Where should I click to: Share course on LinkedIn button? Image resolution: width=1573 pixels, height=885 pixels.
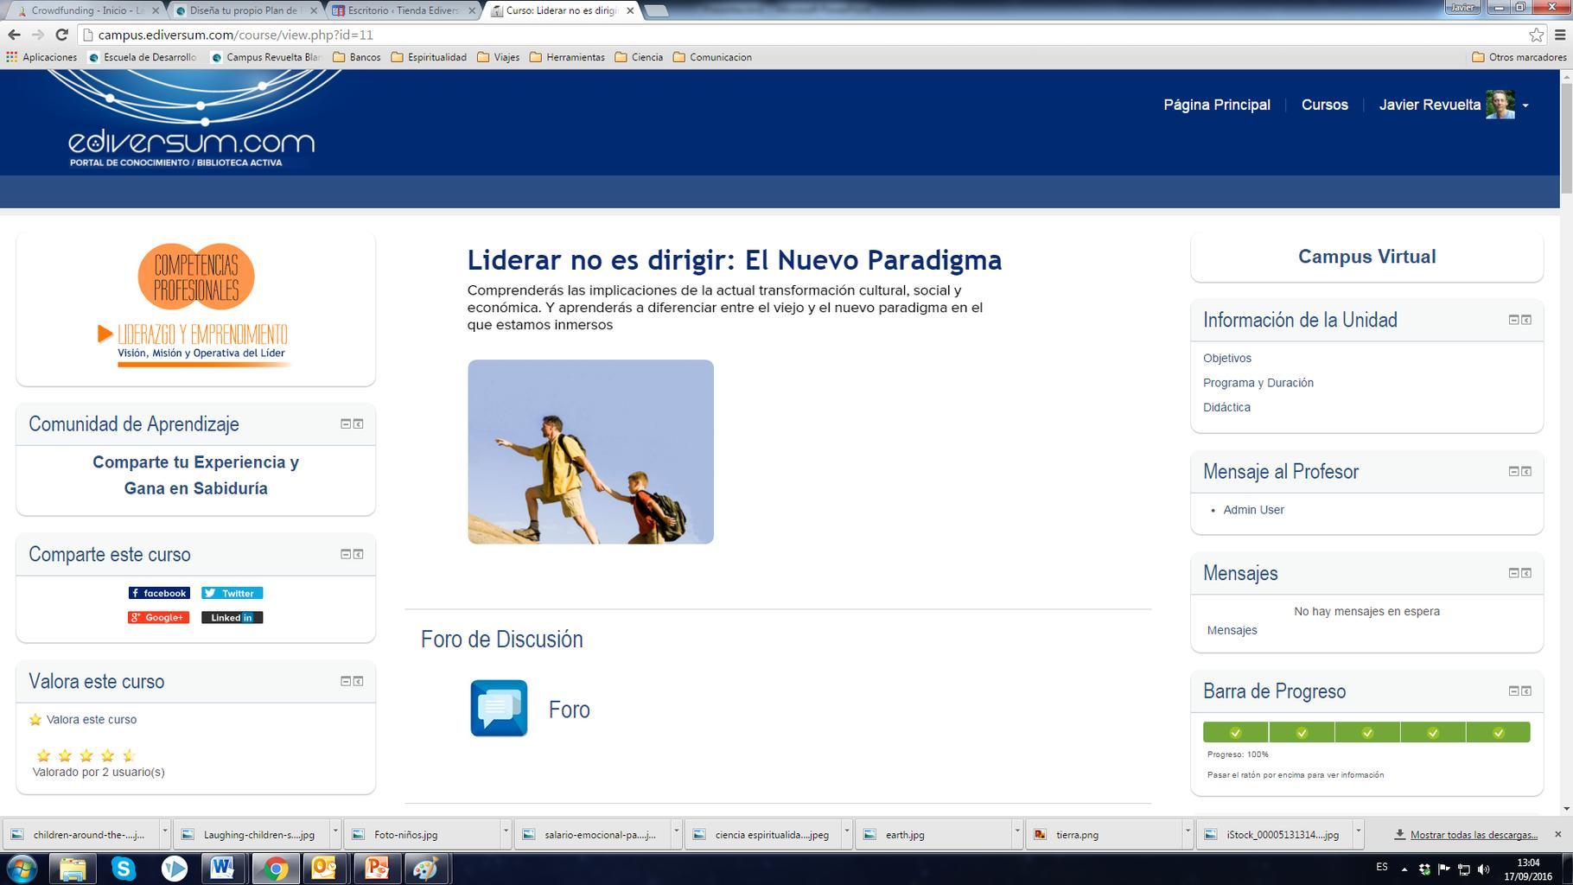[x=232, y=617]
